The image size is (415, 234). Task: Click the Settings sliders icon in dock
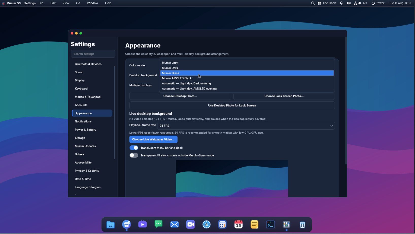(x=286, y=225)
